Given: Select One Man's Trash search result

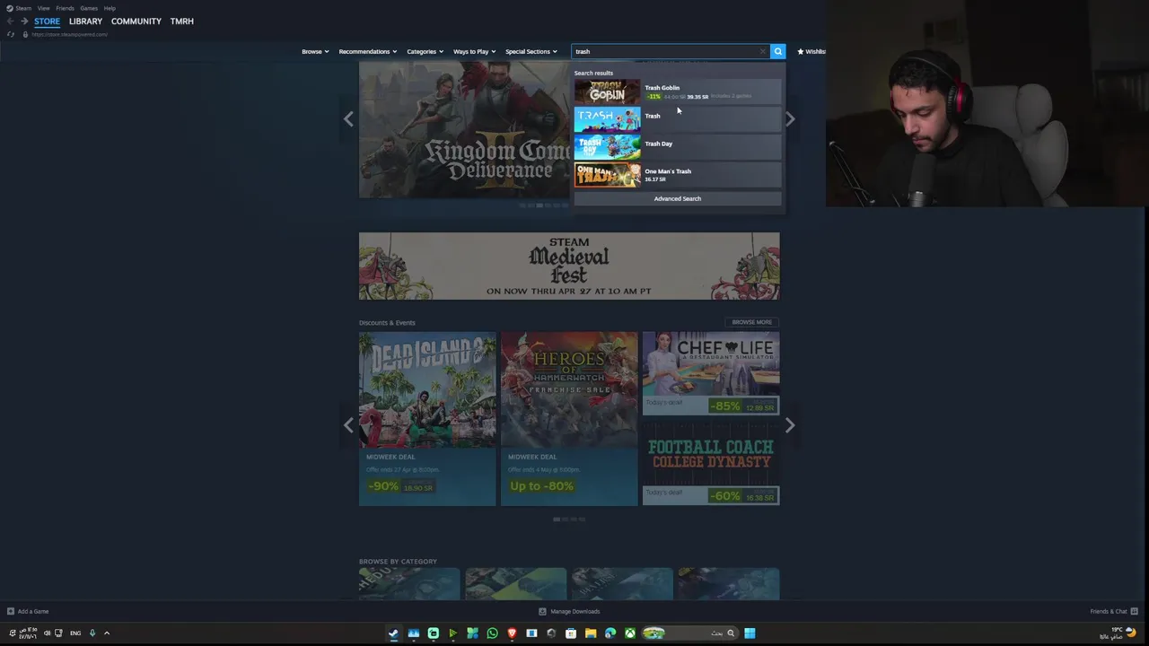Looking at the screenshot, I should [x=678, y=175].
